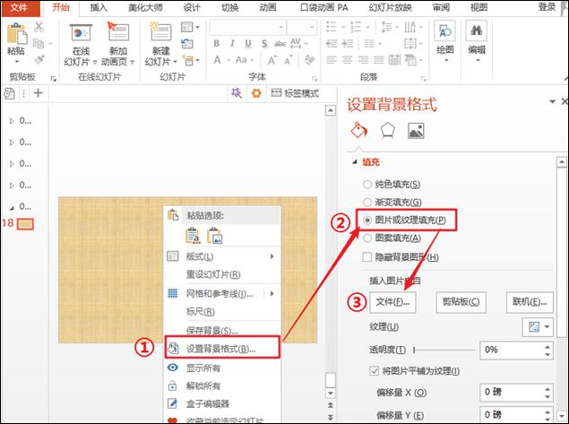Click the purple magic wand icon

click(237, 93)
